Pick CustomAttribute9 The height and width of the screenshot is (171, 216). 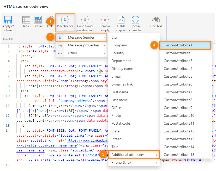pyautogui.click(x=186, y=108)
